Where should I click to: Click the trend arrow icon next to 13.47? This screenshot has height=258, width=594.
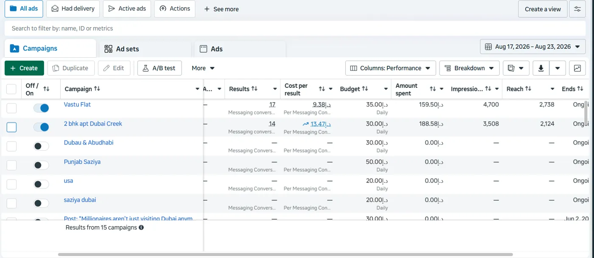tap(305, 124)
